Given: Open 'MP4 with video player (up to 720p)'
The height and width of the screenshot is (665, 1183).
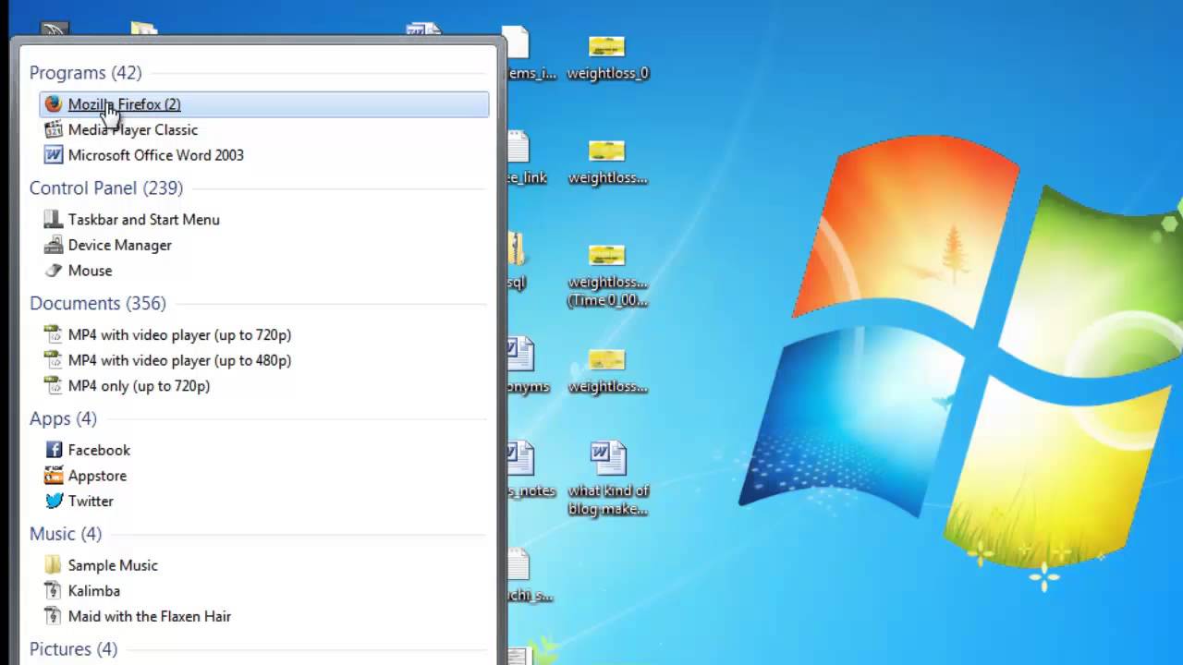Looking at the screenshot, I should tap(179, 334).
